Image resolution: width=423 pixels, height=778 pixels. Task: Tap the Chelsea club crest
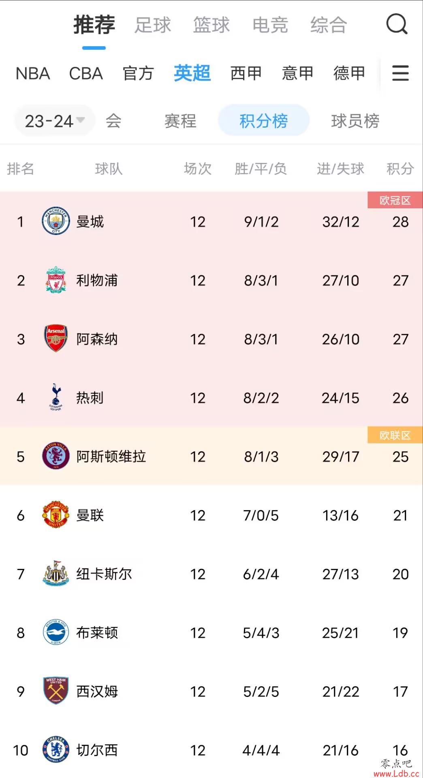tap(56, 750)
